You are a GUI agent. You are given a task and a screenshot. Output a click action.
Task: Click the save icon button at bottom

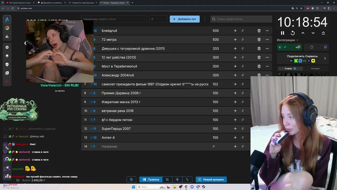point(131,179)
